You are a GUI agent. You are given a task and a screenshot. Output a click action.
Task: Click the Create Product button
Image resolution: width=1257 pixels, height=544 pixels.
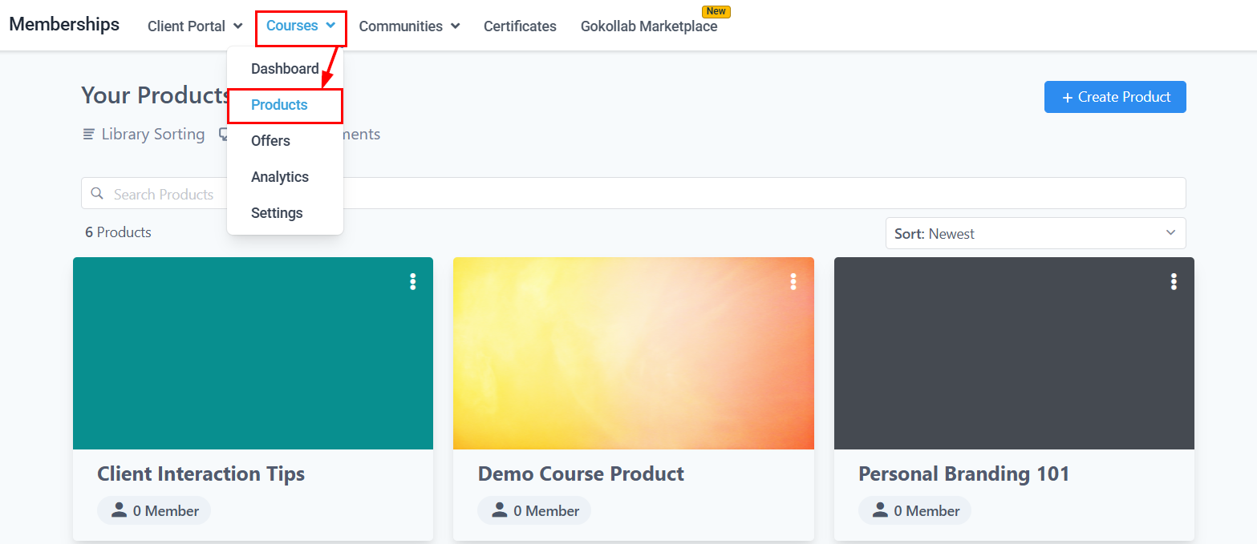pos(1115,97)
